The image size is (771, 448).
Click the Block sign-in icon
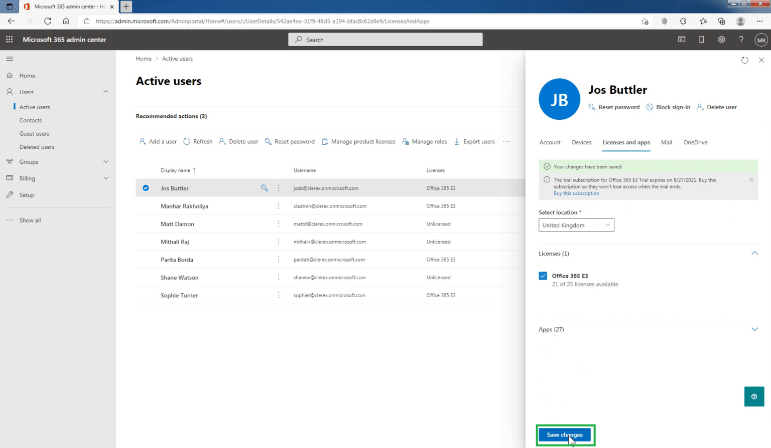[649, 107]
